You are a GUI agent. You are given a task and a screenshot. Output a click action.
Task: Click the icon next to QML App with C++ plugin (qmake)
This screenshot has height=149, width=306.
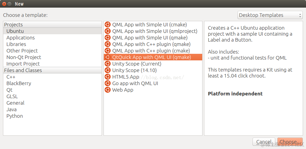[108, 44]
